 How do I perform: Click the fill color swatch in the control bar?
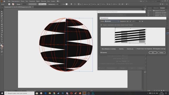pyautogui.click(x=9, y=4)
